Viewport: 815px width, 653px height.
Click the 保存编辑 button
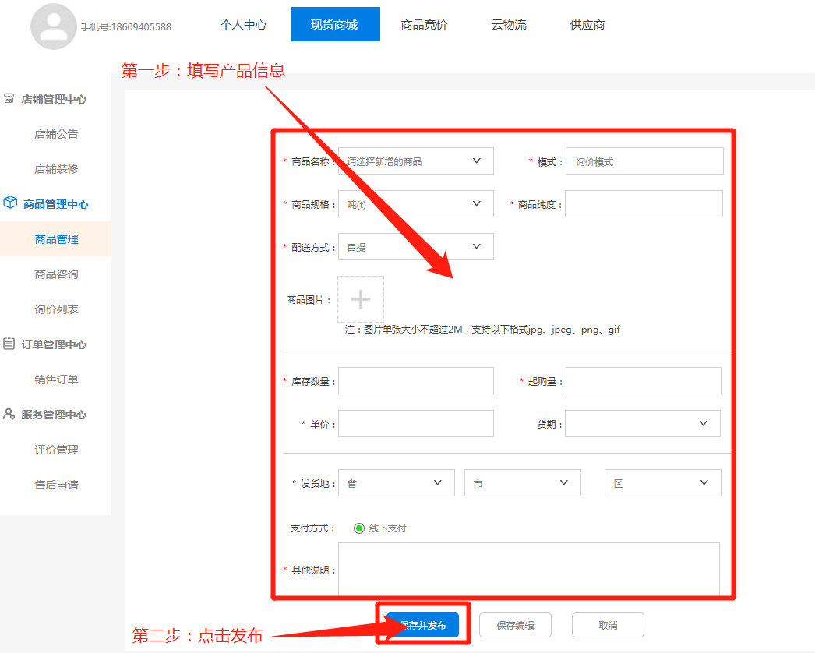tap(515, 625)
